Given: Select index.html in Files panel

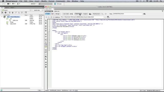Looking at the screenshot, I should 13,24.
